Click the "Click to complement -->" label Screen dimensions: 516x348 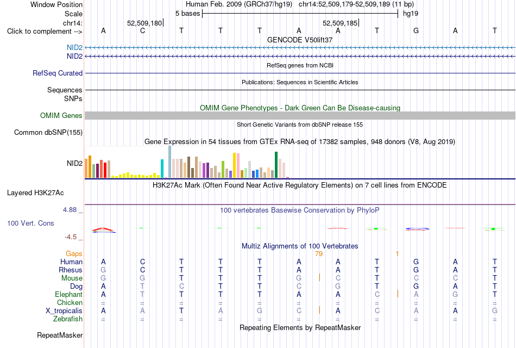(x=45, y=32)
